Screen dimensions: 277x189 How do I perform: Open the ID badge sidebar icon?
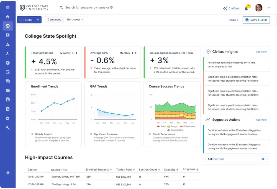tap(7, 35)
